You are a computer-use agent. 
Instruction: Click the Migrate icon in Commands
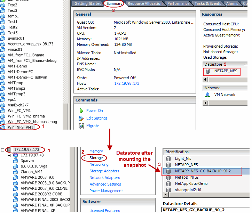(x=81, y=126)
